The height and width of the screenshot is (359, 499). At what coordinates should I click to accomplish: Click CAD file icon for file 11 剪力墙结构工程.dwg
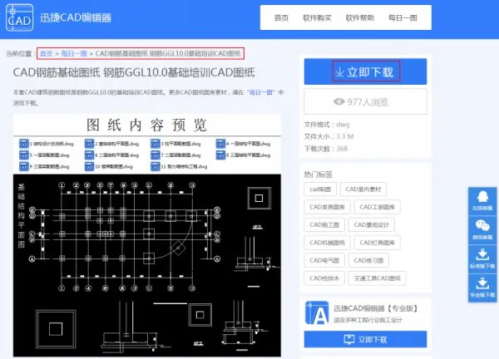156,166
